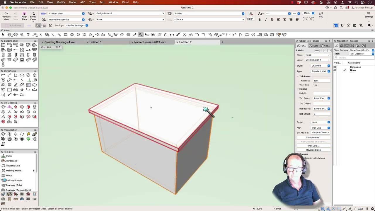Click the Bot Offset field
The height and width of the screenshot is (211, 375).
321,114
